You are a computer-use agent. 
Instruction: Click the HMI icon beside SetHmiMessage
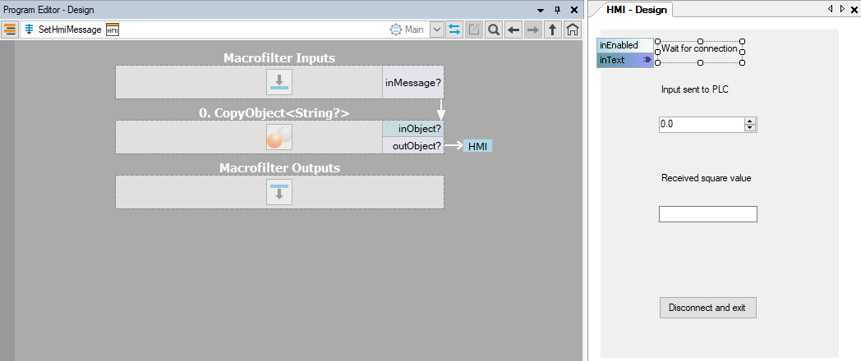[113, 30]
